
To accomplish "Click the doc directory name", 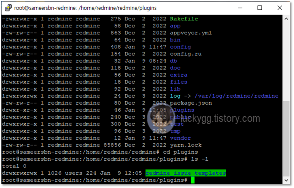I will coord(175,68).
